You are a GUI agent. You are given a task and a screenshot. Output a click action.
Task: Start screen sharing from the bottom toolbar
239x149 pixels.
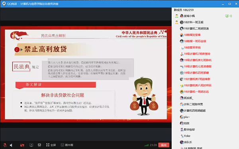[x=31, y=145]
